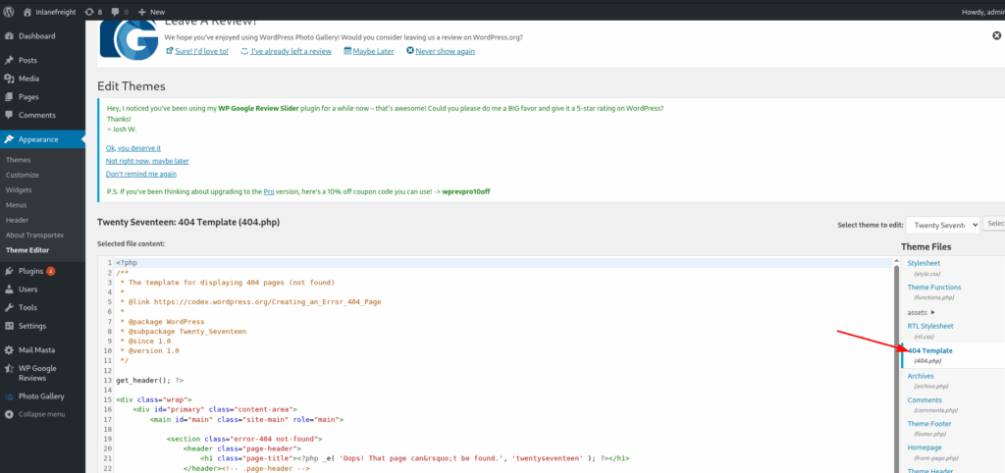Go to Plugins in the sidebar

point(30,271)
